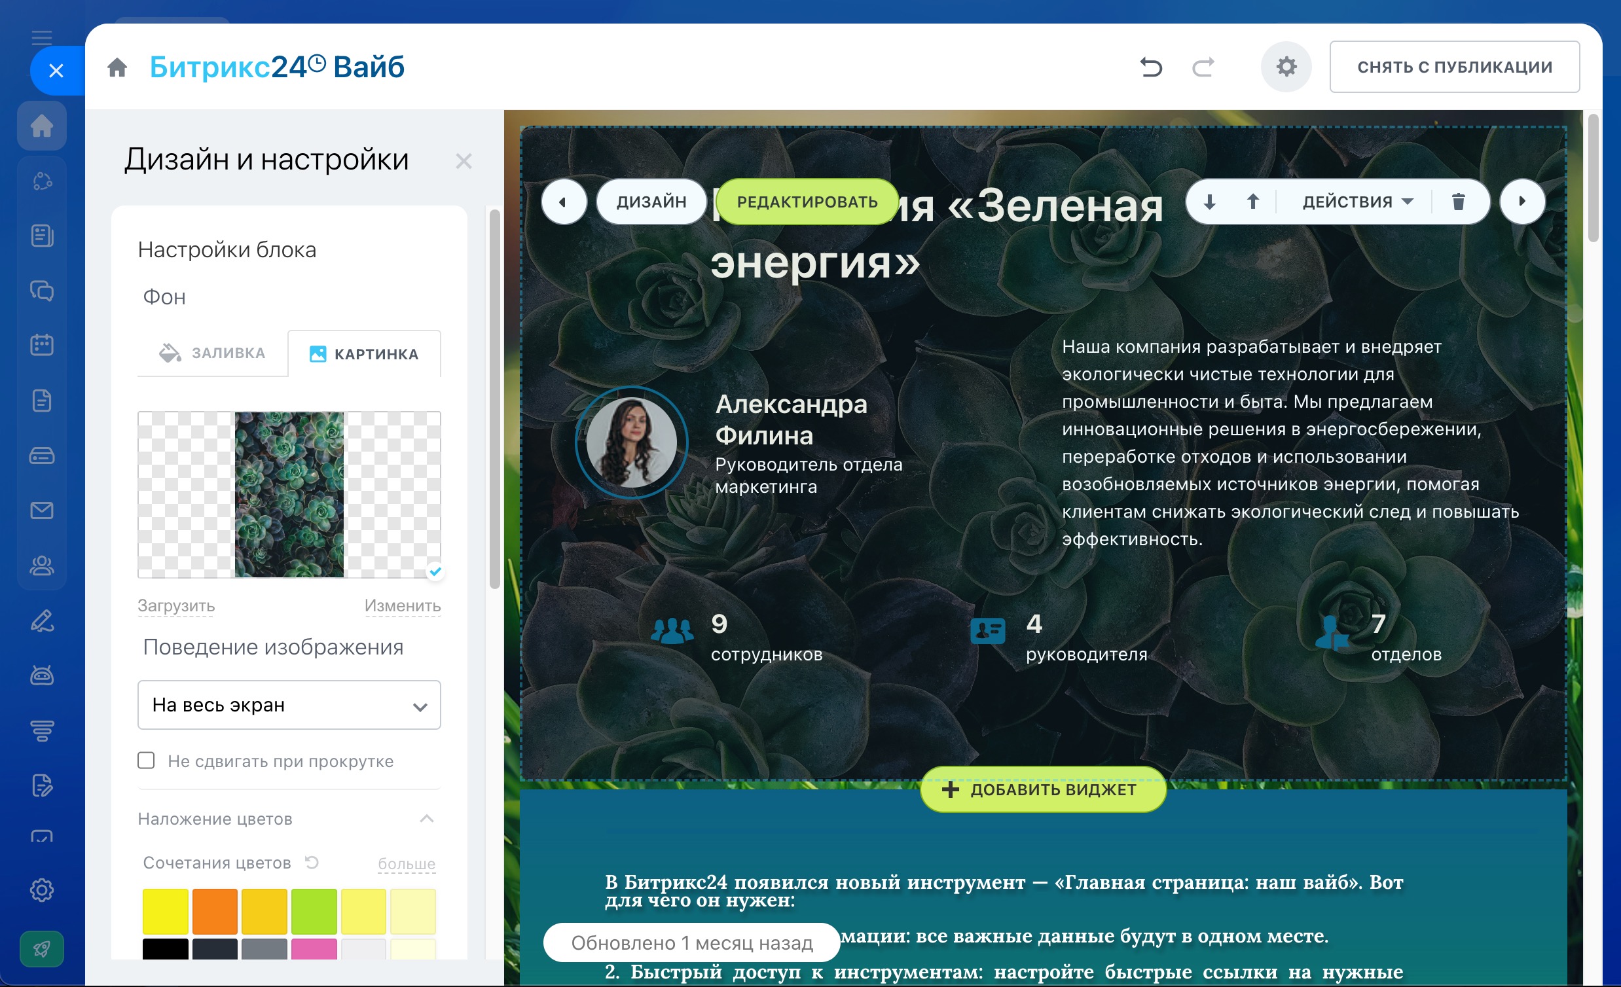Viewport: 1621px width, 987px height.
Task: Click the '4 руководителя' counter
Action: click(x=1059, y=637)
